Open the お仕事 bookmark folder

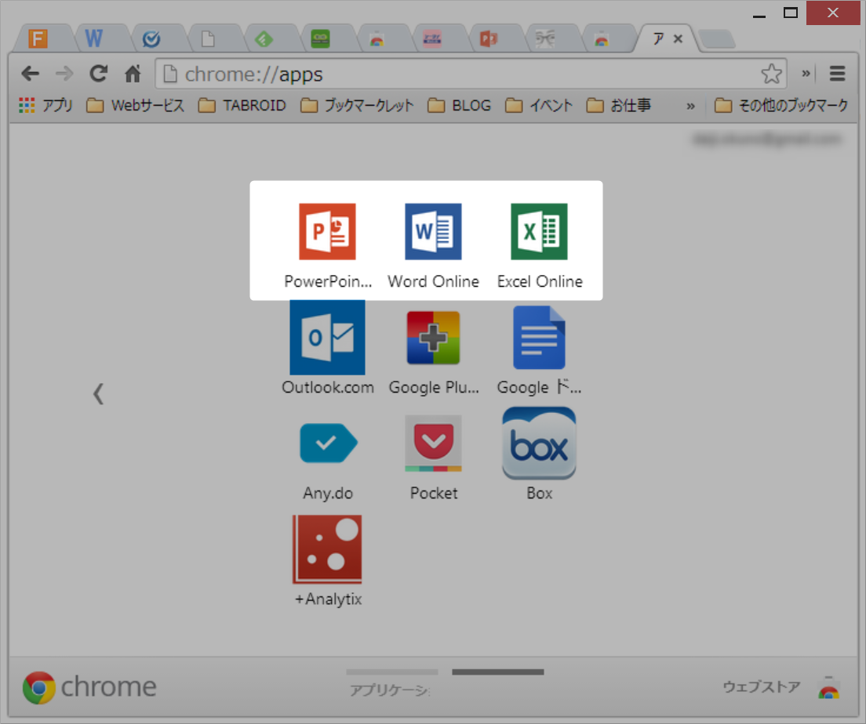pyautogui.click(x=619, y=106)
